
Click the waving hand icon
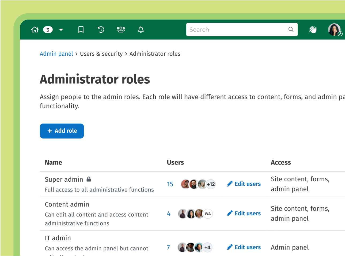313,29
